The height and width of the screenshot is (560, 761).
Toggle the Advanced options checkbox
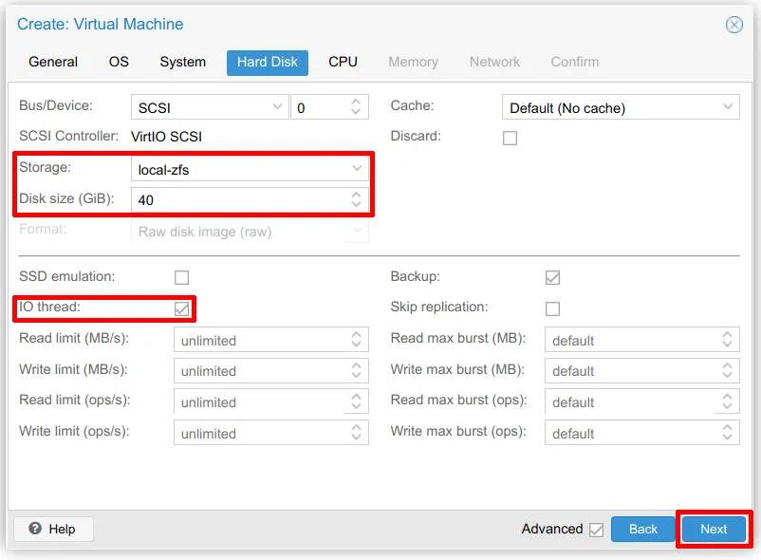tap(596, 530)
